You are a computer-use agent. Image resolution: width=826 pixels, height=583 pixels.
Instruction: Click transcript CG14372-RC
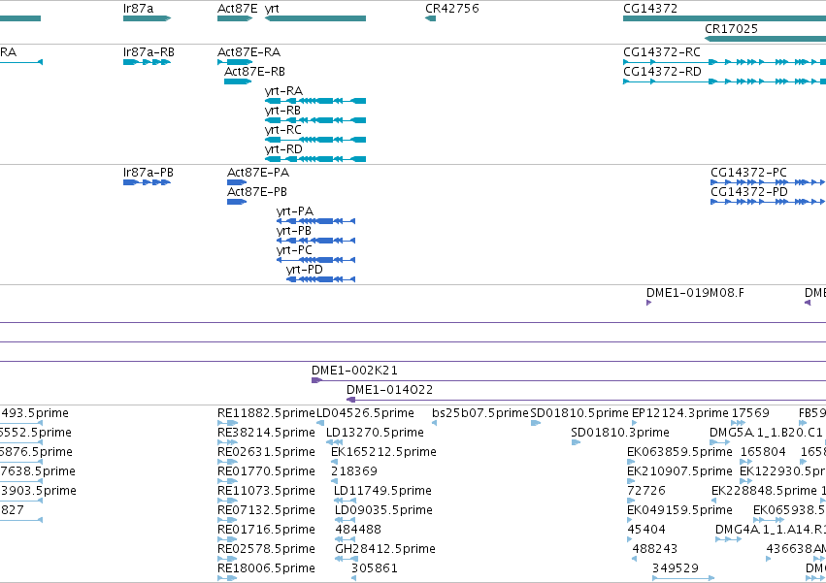[x=724, y=62]
